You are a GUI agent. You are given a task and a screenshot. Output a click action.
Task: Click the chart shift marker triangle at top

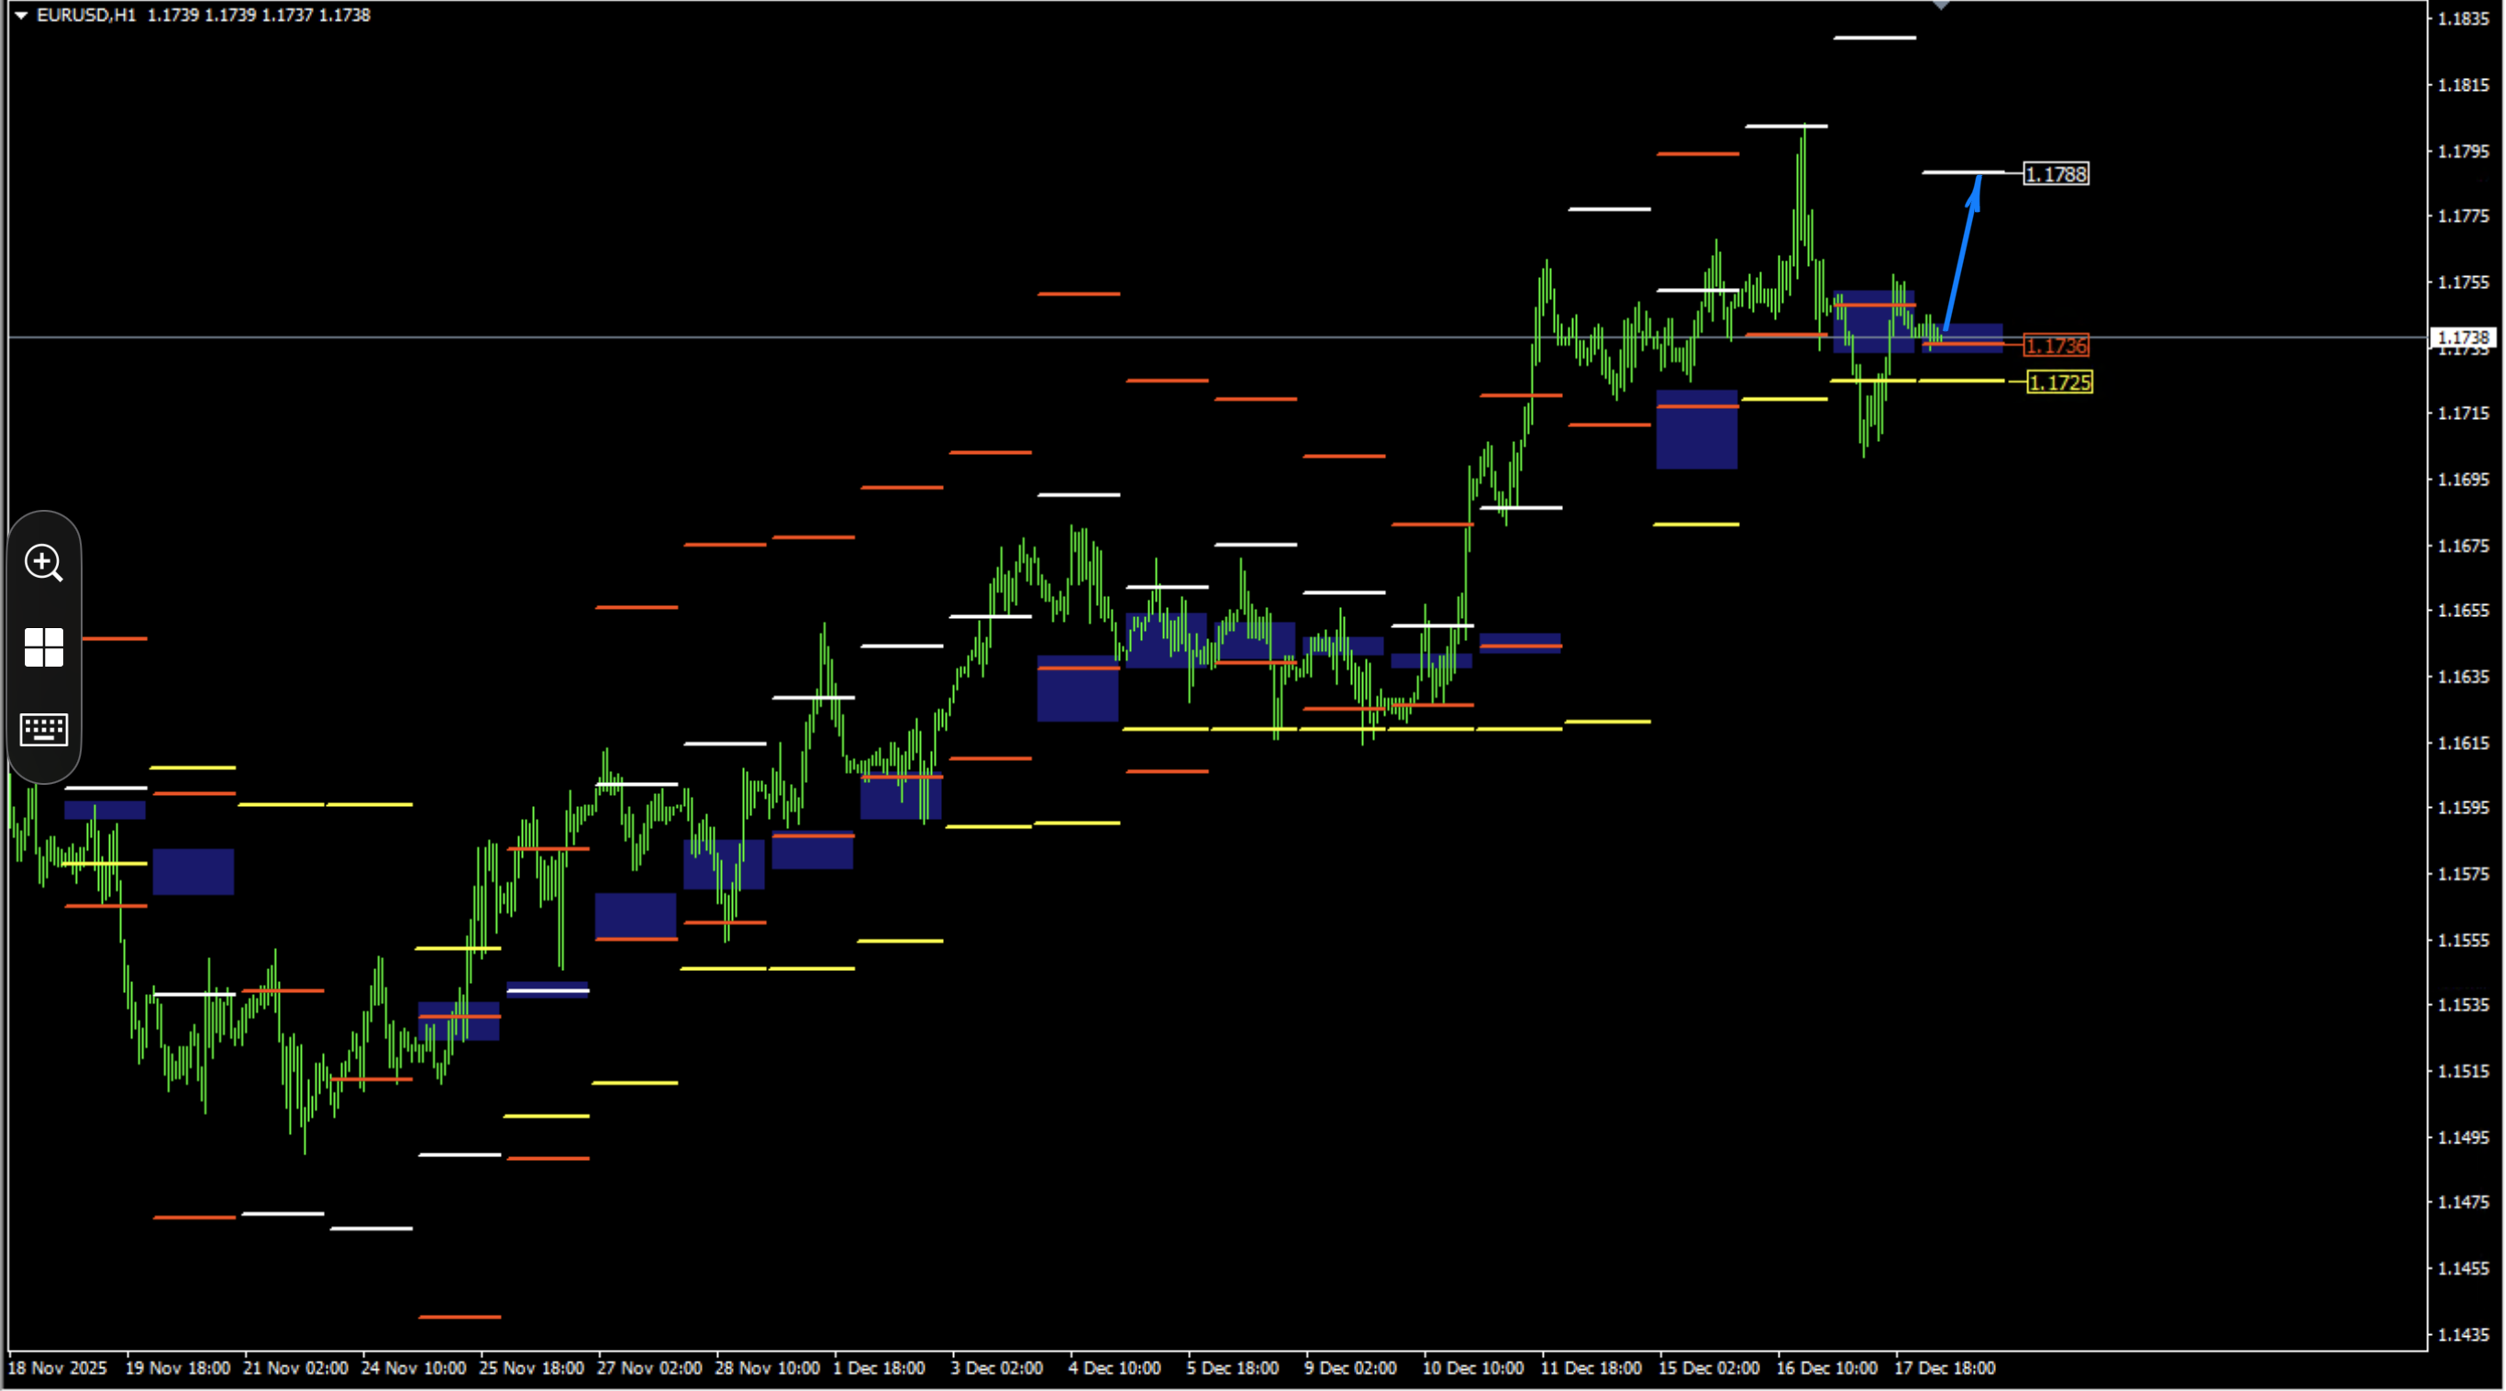coord(1941,5)
